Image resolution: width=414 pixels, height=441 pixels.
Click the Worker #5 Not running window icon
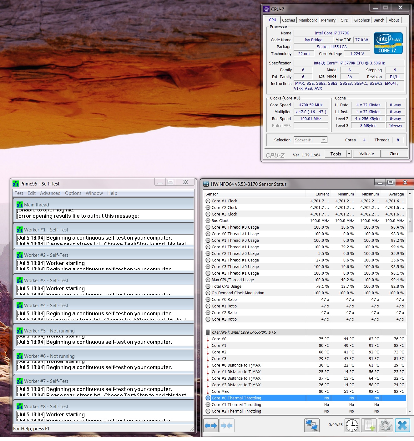click(x=20, y=331)
